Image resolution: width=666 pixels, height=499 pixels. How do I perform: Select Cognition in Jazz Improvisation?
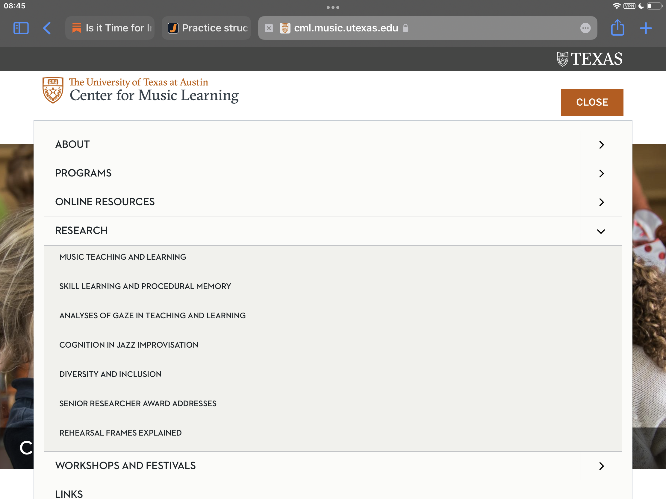tap(129, 345)
